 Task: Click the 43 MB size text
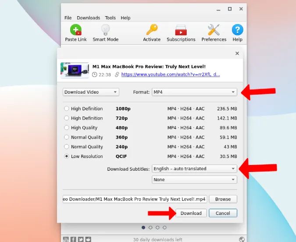[x=230, y=147]
